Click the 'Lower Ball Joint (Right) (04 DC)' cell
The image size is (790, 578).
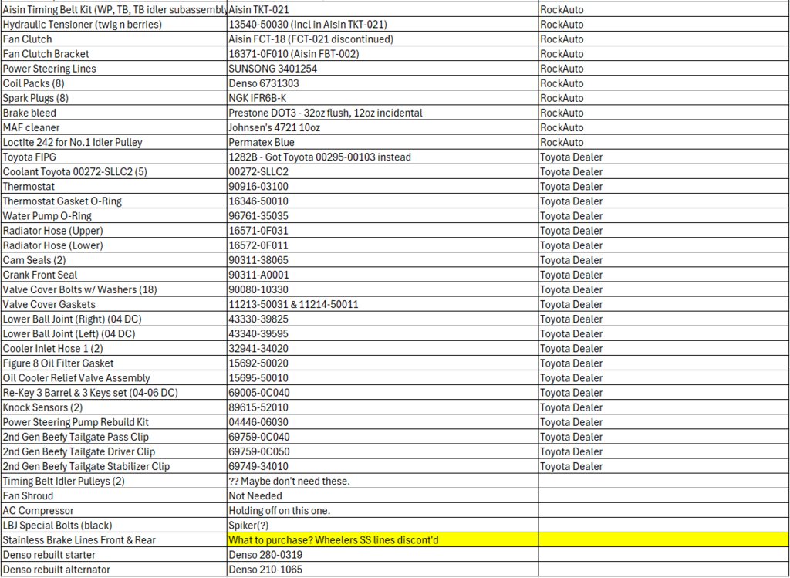point(114,319)
